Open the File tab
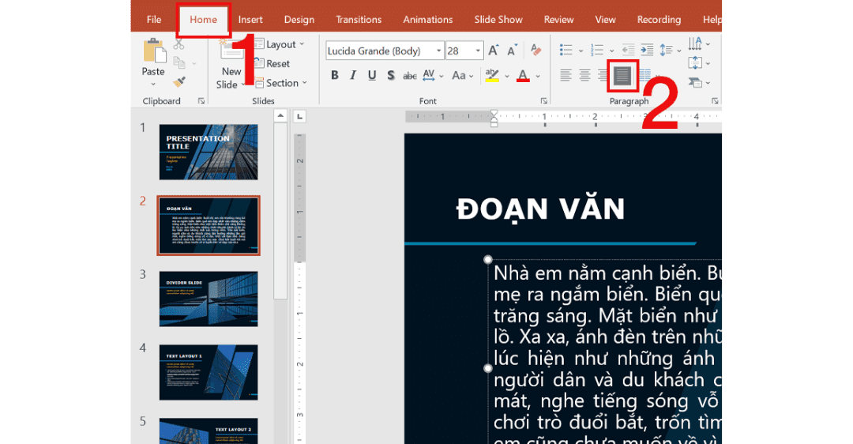Viewport: 853px width, 444px height. pyautogui.click(x=154, y=20)
